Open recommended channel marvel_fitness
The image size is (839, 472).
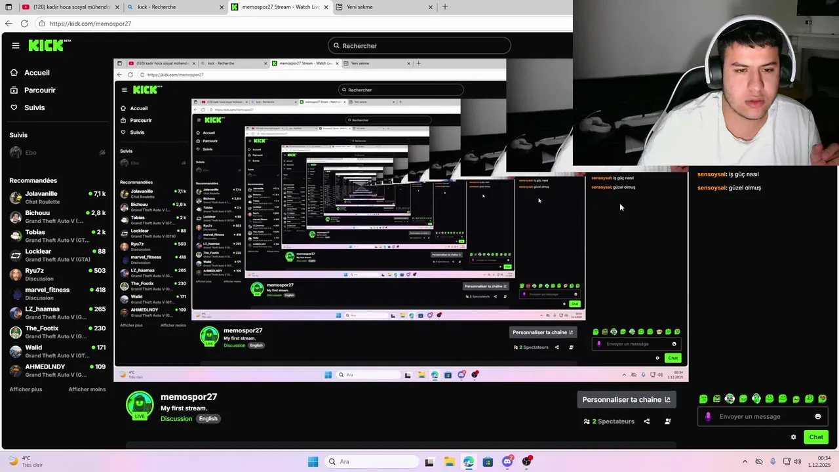tap(58, 293)
